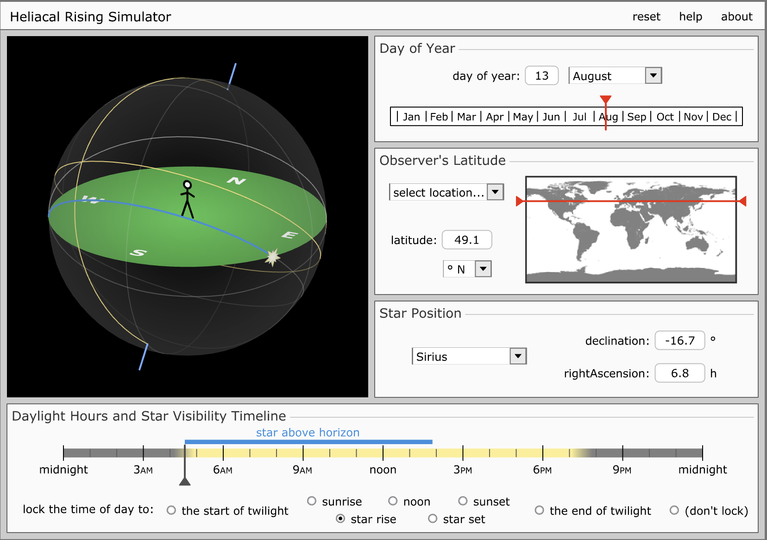Click the E compass label on horizon

tap(289, 235)
